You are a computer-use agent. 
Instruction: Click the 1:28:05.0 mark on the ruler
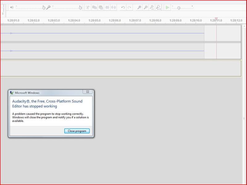click(x=94, y=20)
